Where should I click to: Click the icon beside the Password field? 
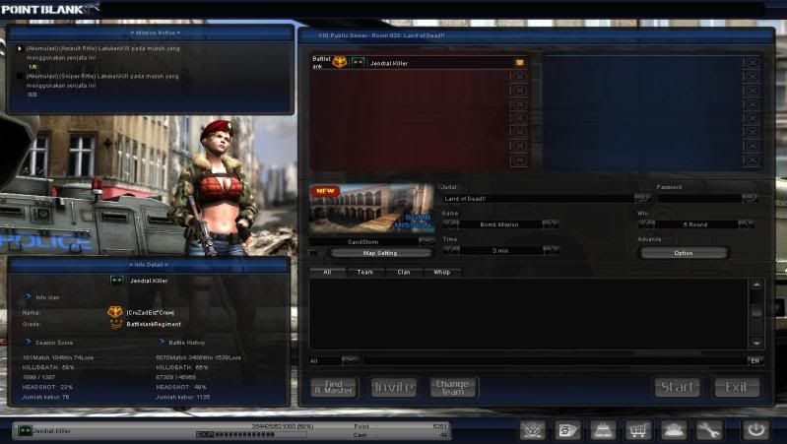750,198
